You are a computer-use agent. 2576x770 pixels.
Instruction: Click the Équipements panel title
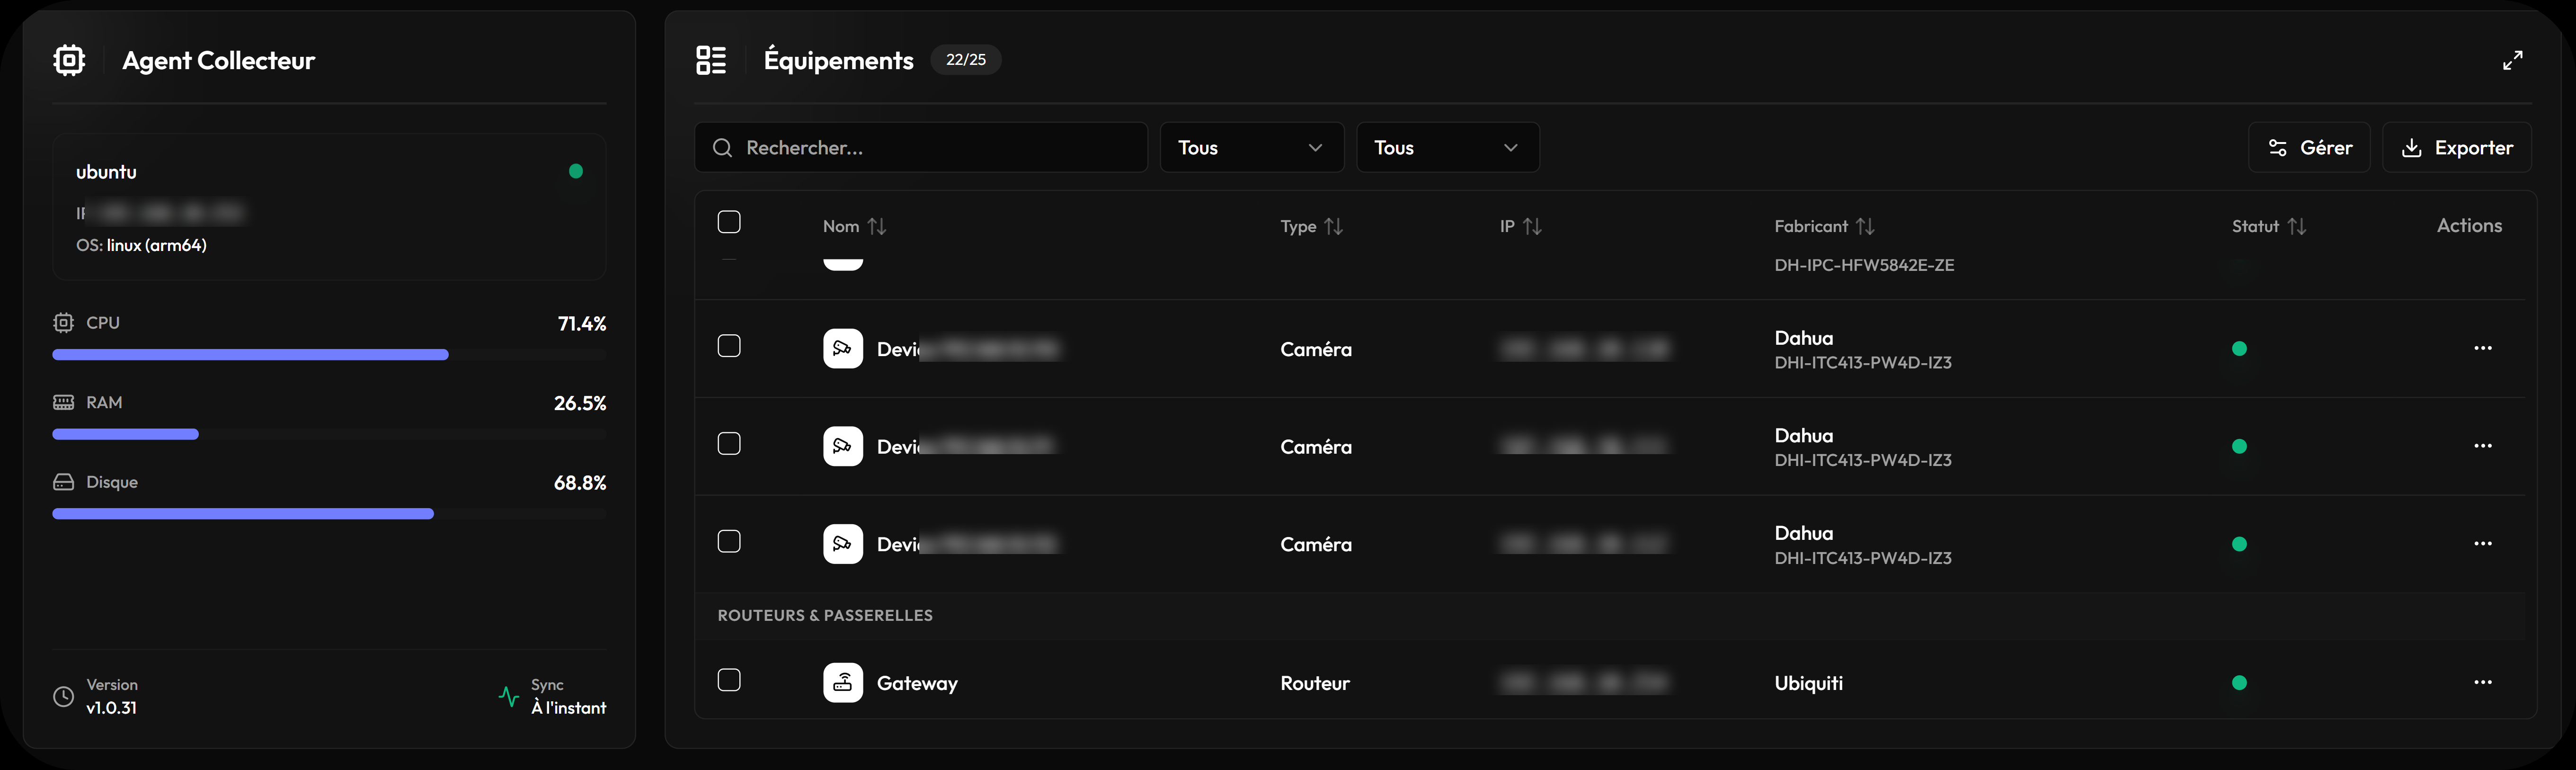(838, 61)
